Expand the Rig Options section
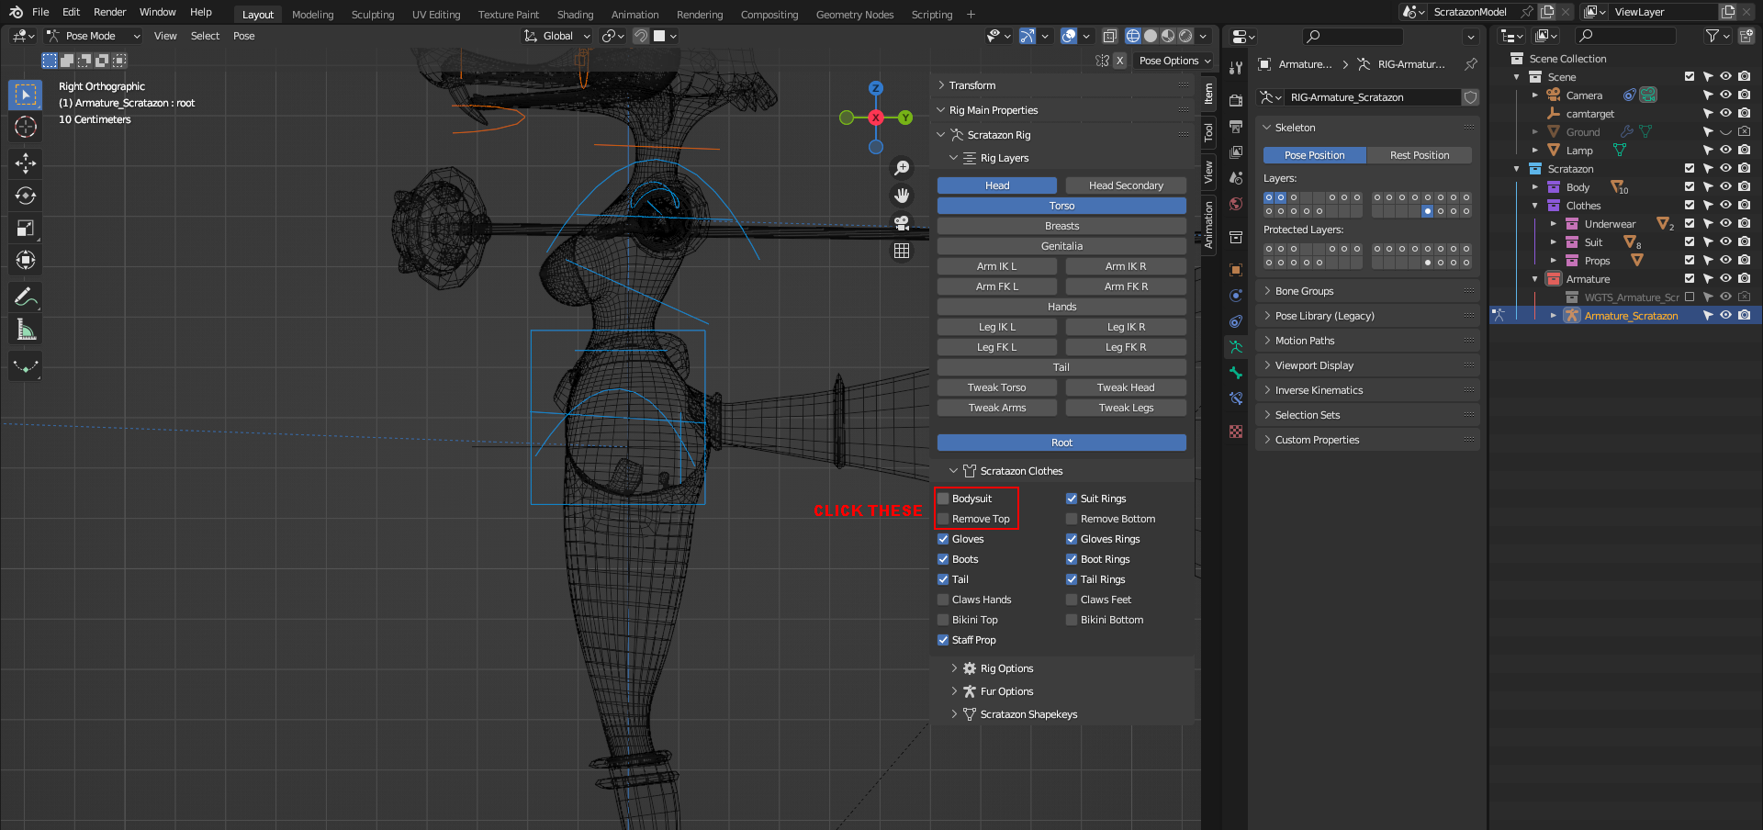The height and width of the screenshot is (830, 1763). (x=1006, y=668)
